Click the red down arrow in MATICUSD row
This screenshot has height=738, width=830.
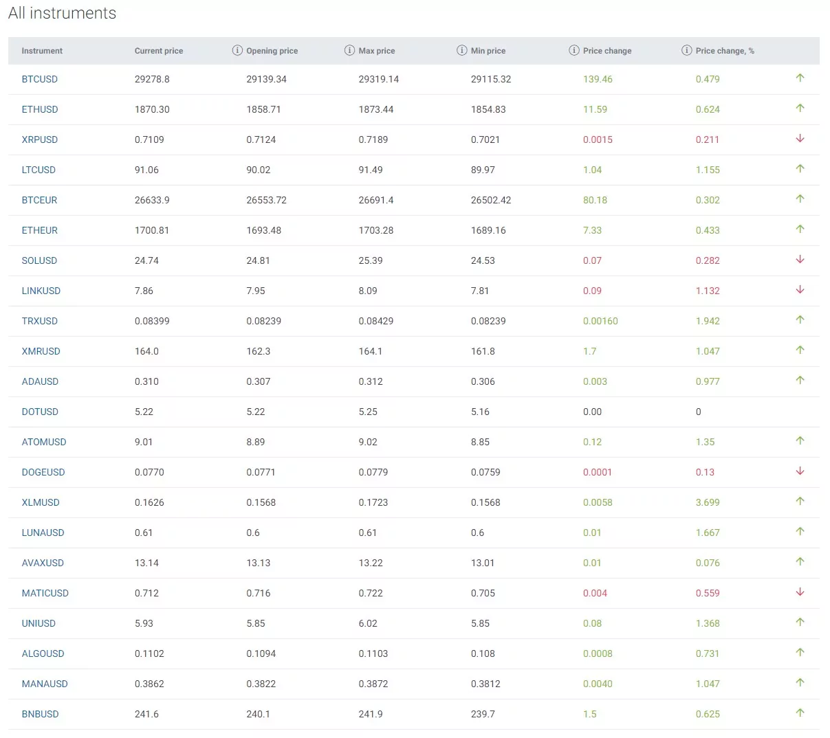[800, 592]
